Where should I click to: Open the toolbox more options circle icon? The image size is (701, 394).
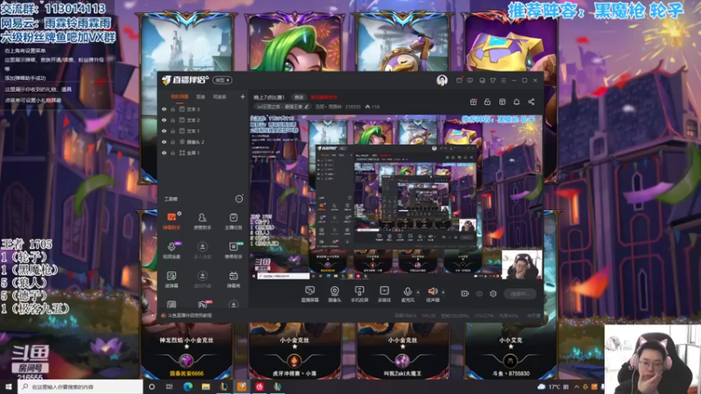click(x=238, y=199)
